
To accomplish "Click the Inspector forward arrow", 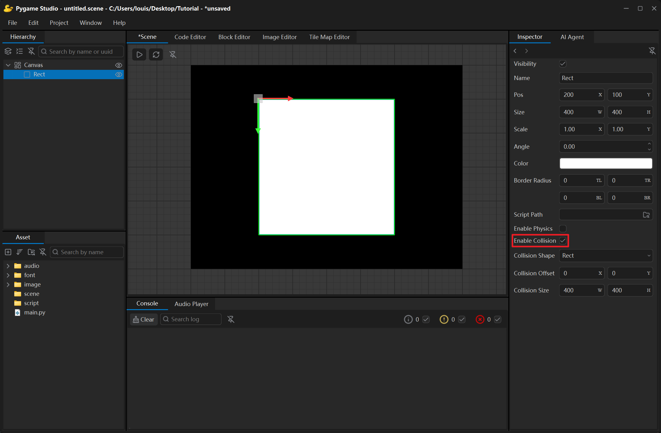I will click(527, 51).
